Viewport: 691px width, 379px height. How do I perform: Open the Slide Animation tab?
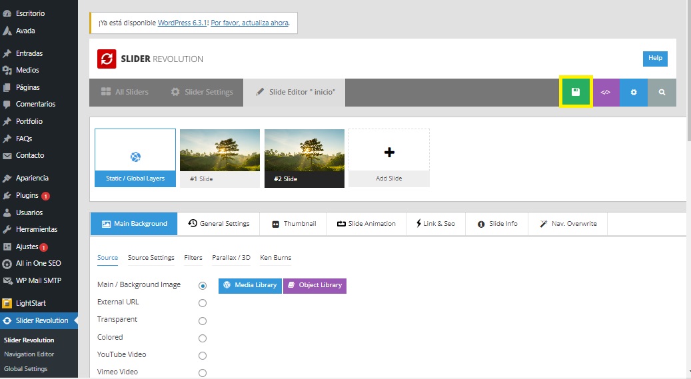pyautogui.click(x=366, y=224)
